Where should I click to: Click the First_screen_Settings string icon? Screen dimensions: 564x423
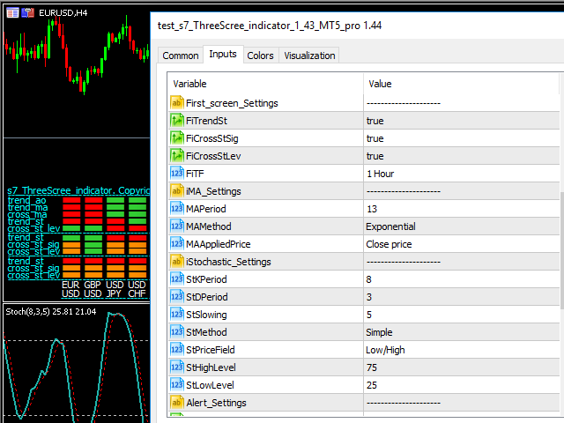176,103
